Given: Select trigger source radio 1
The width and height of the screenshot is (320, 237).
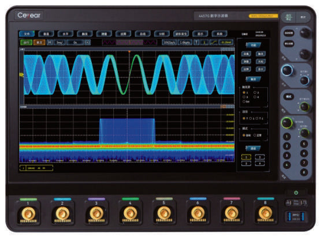Looking at the screenshot, I should [244, 92].
